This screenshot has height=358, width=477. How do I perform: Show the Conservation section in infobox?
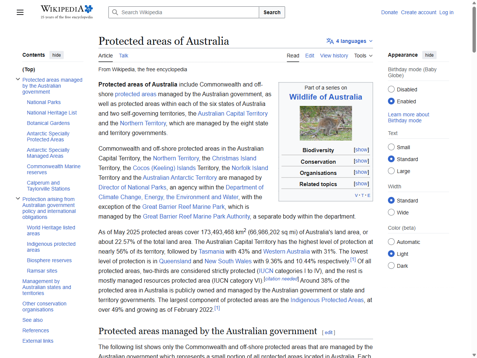[361, 161]
